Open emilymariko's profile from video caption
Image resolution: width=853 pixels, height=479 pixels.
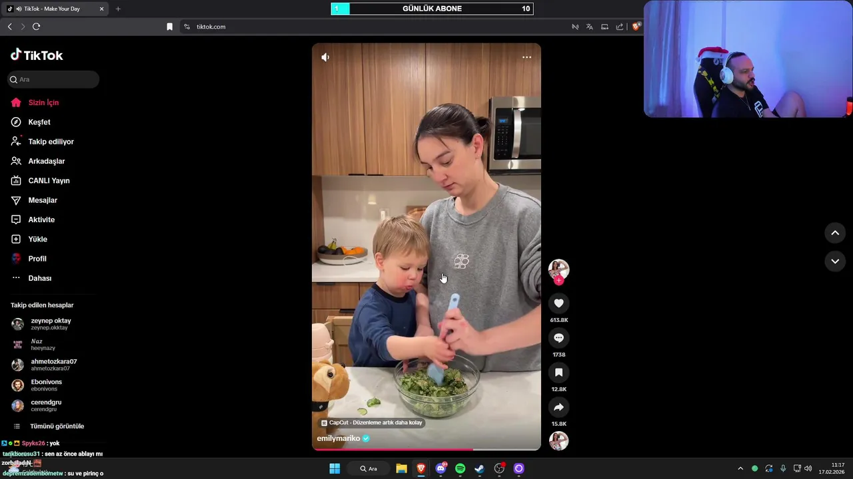tap(339, 438)
